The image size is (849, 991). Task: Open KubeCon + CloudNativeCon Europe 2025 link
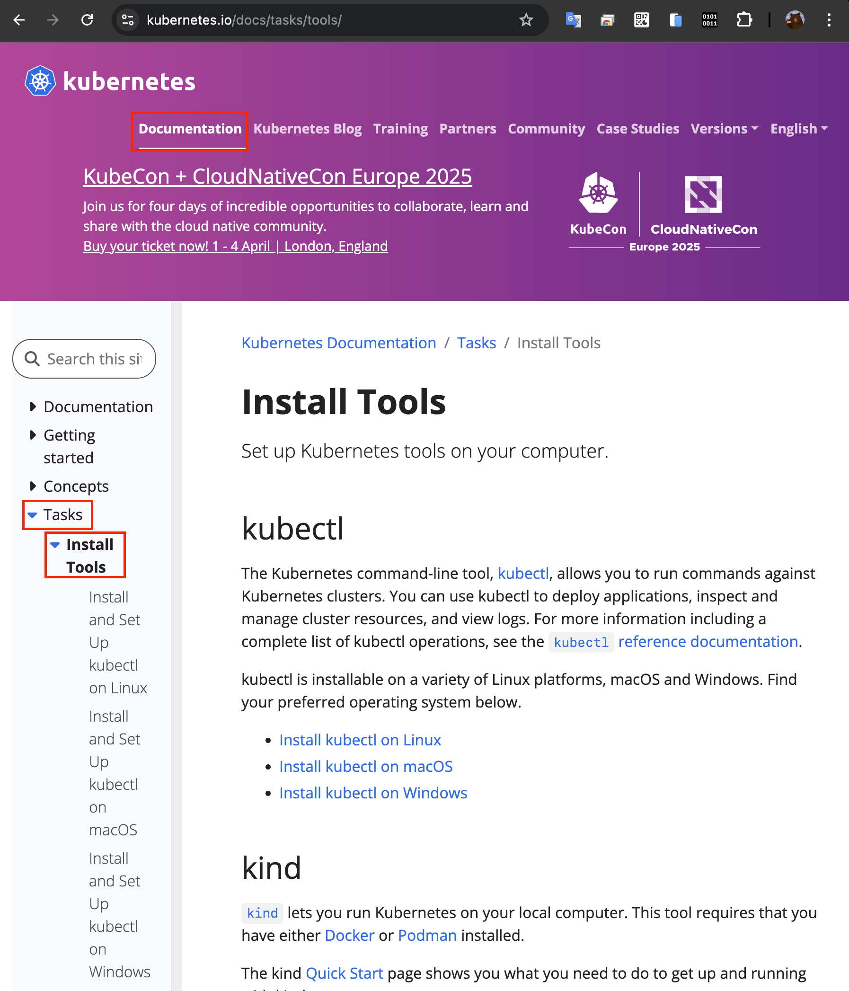pyautogui.click(x=277, y=177)
